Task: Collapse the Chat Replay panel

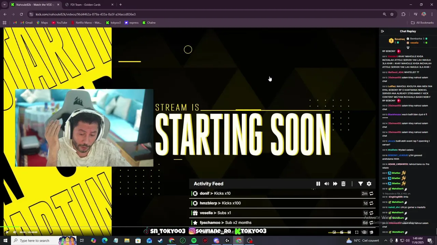Action: [382, 31]
